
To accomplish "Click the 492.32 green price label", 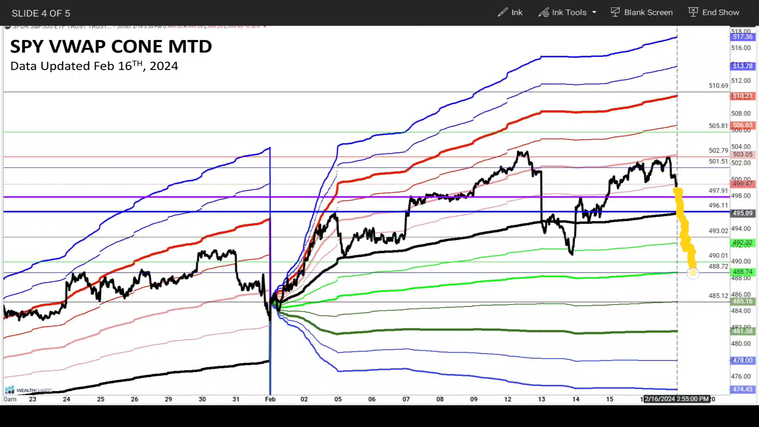I will click(x=742, y=242).
